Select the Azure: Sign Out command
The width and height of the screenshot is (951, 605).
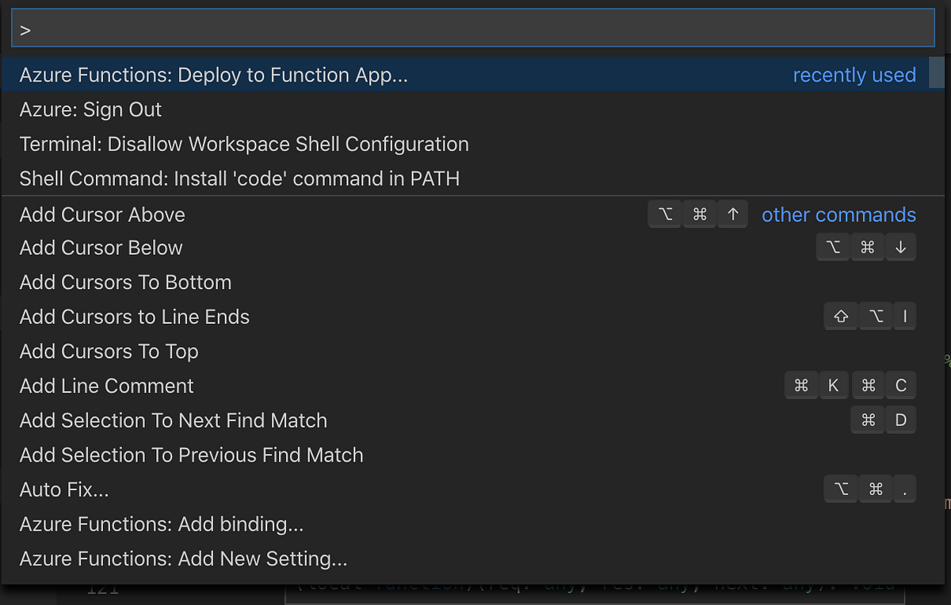(90, 109)
